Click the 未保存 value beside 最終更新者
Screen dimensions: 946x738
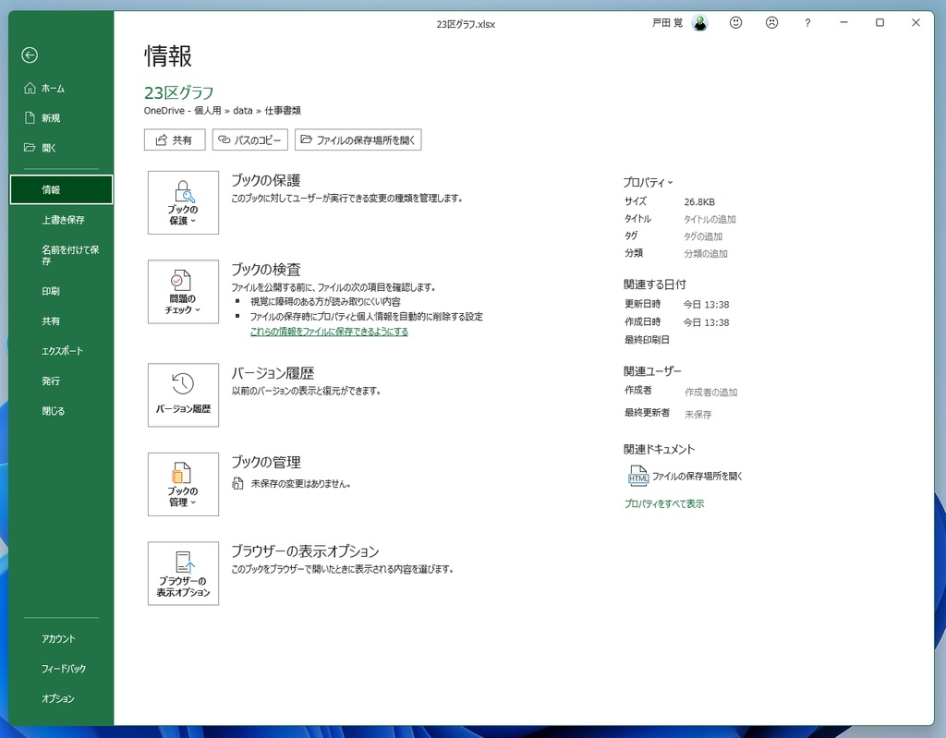click(698, 415)
